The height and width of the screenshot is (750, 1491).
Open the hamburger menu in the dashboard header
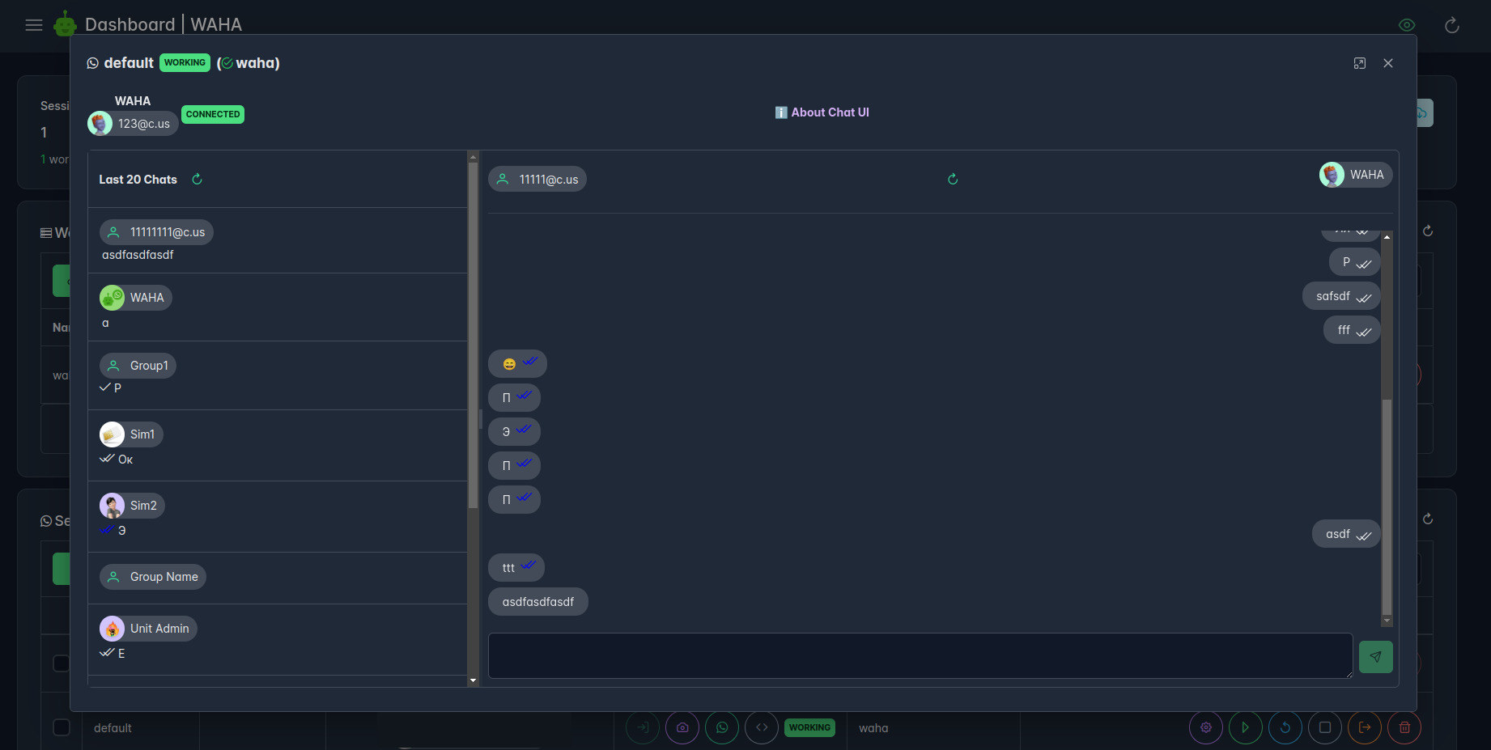point(34,25)
